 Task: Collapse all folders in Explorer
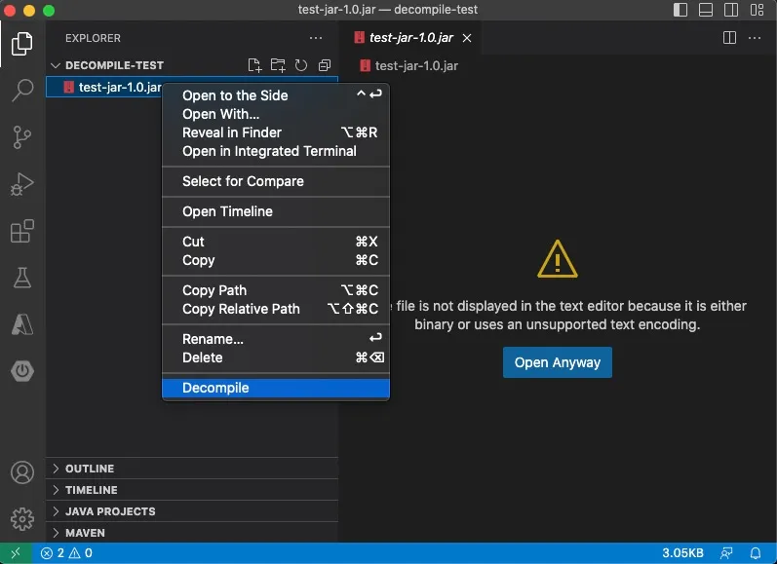point(325,65)
